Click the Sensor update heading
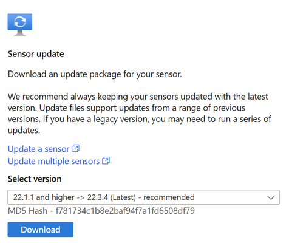The height and width of the screenshot is (243, 289). 36,54
